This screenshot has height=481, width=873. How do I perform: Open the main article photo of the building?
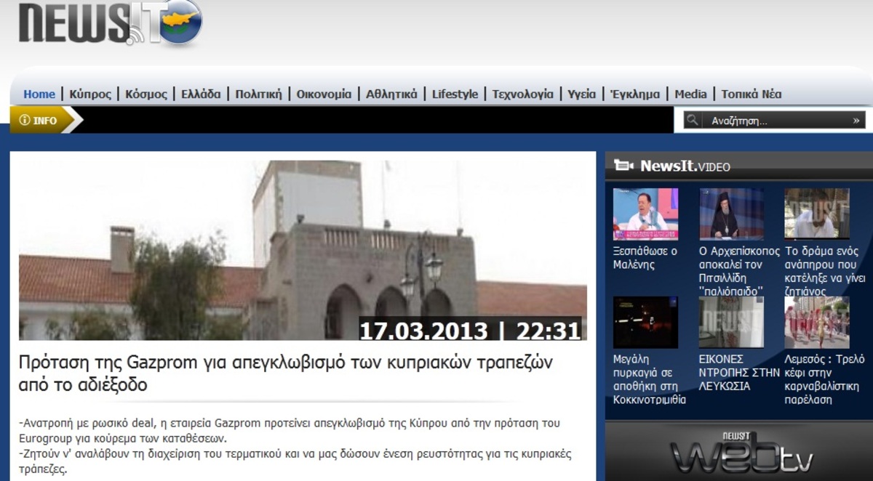click(x=303, y=250)
